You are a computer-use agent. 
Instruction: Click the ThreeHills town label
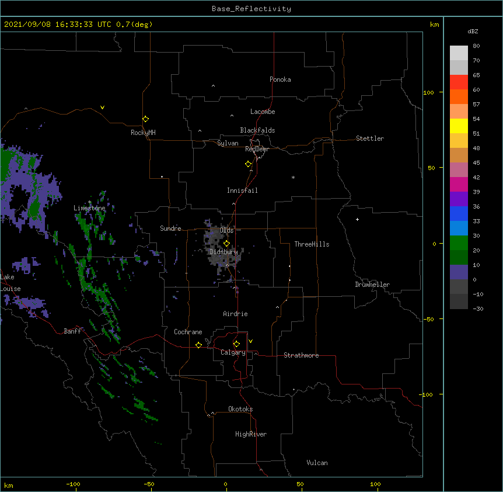click(312, 244)
